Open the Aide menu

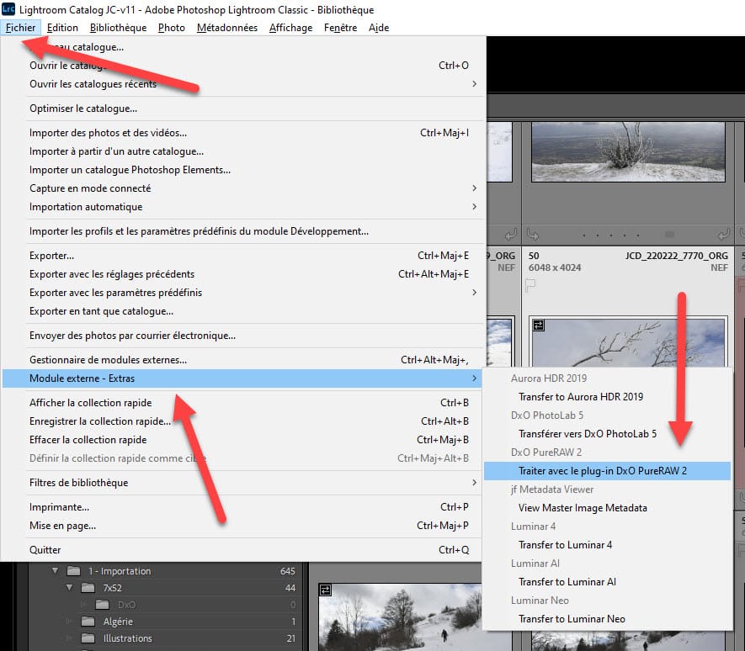coord(379,28)
